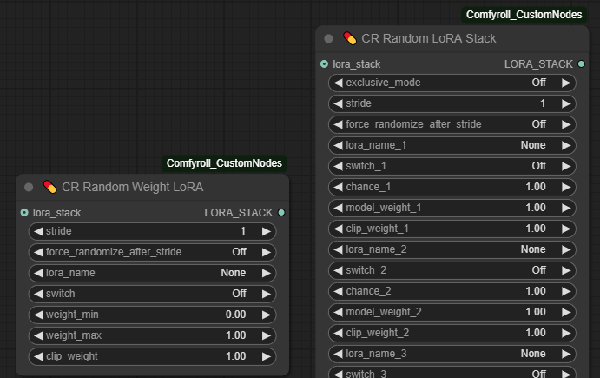
Task: Open the lora_name_3 dropdown
Action: coord(452,354)
